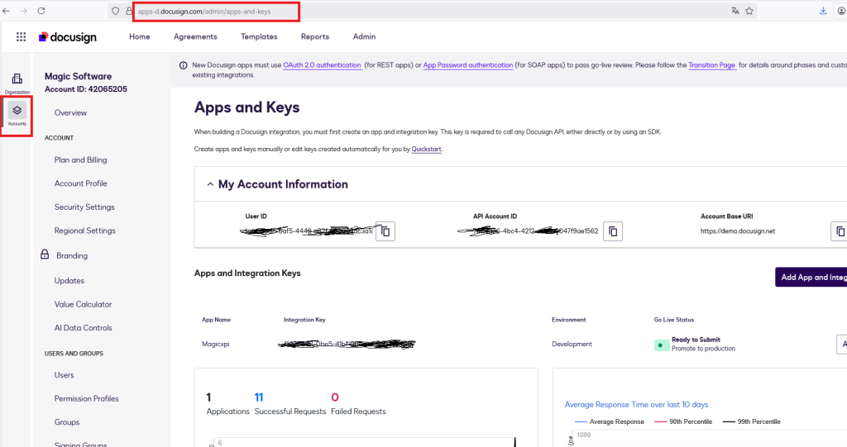Viewport: 847px width, 447px height.
Task: Click Average Response Time chart title
Action: [x=636, y=404]
